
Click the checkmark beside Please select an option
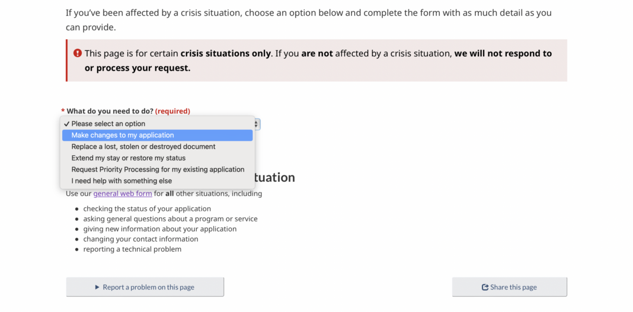pyautogui.click(x=66, y=124)
